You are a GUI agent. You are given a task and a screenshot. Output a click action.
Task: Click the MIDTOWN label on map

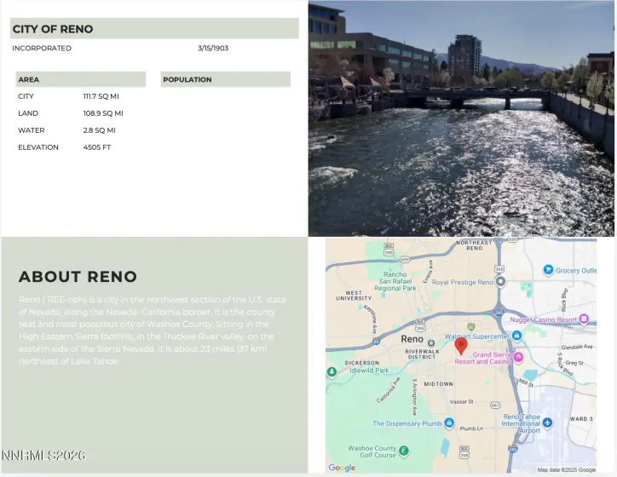438,384
